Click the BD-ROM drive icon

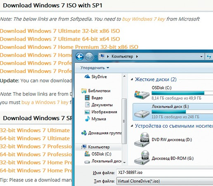point(142,157)
